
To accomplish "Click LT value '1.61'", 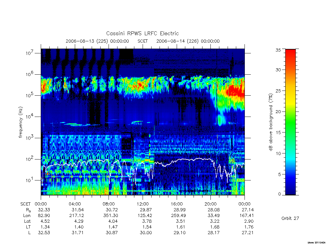I will point(181,227).
